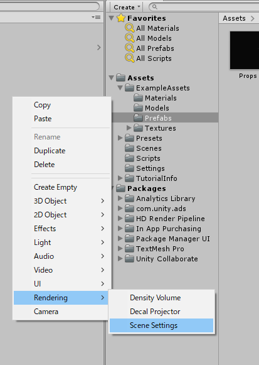Click the Hierarchy search field
The height and width of the screenshot is (365, 259).
coord(50,6)
